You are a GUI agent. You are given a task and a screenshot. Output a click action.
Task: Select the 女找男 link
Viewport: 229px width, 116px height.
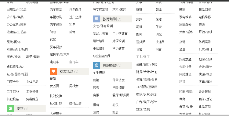click(54, 86)
